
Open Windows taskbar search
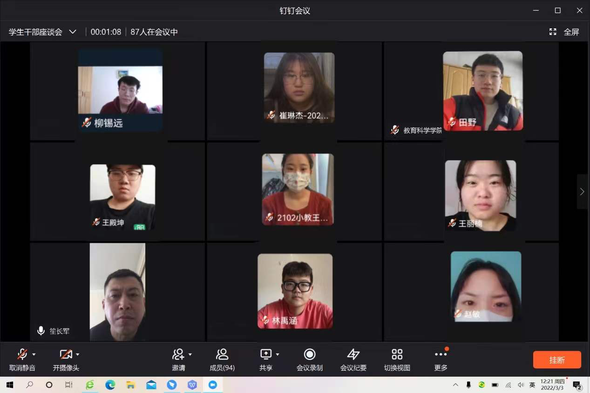click(29, 385)
